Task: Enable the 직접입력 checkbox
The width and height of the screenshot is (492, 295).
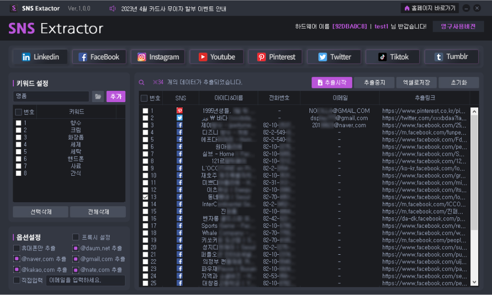Action: (x=17, y=280)
